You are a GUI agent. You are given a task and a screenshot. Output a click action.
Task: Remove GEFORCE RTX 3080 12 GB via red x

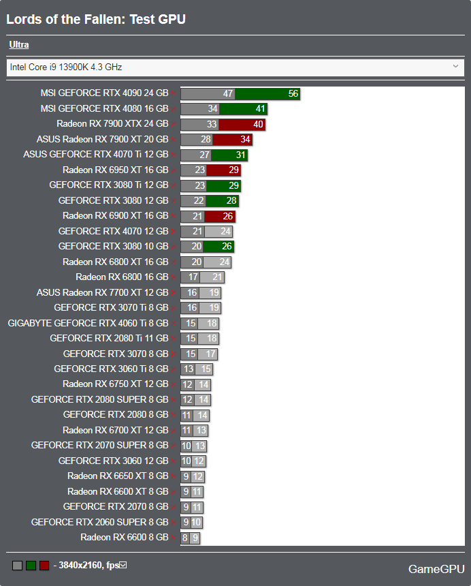(x=174, y=201)
